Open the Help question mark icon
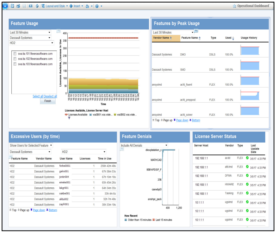 97,6
